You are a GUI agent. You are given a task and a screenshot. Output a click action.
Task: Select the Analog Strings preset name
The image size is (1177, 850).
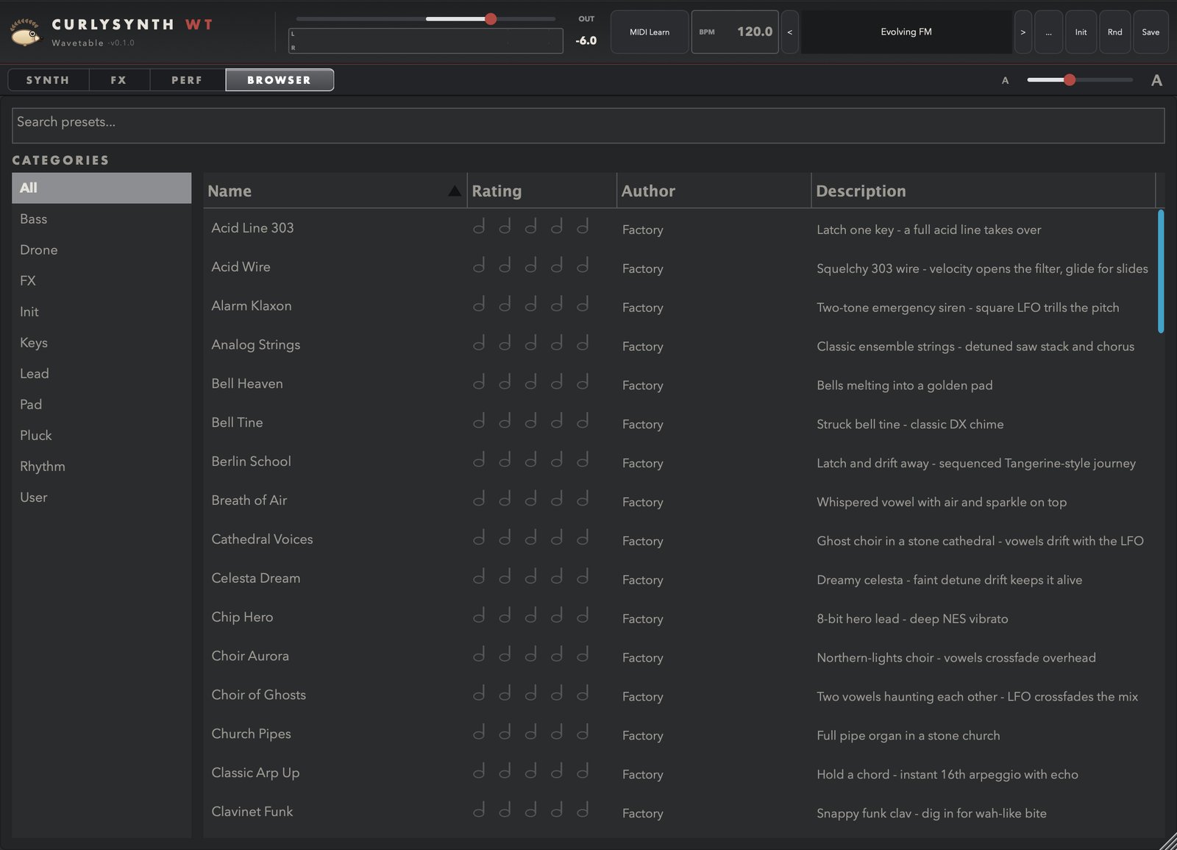[x=255, y=344]
